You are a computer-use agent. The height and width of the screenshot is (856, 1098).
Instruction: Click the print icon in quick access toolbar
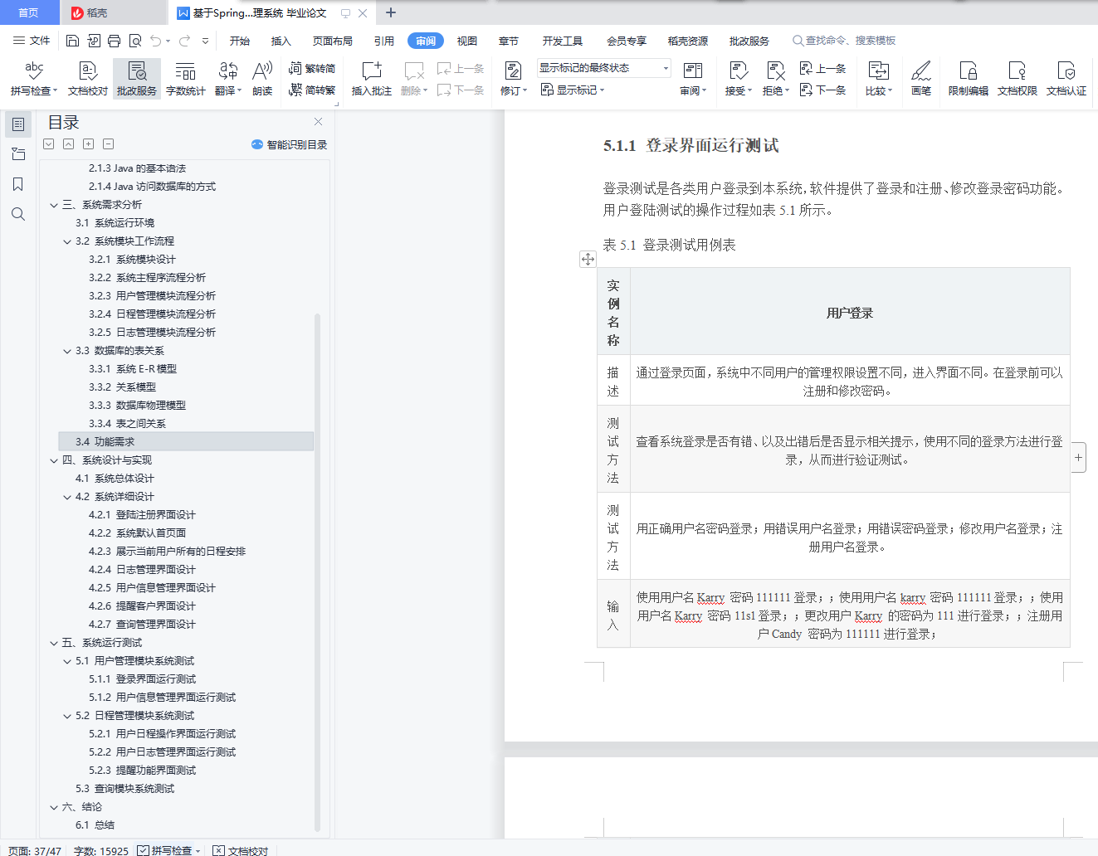tap(114, 41)
